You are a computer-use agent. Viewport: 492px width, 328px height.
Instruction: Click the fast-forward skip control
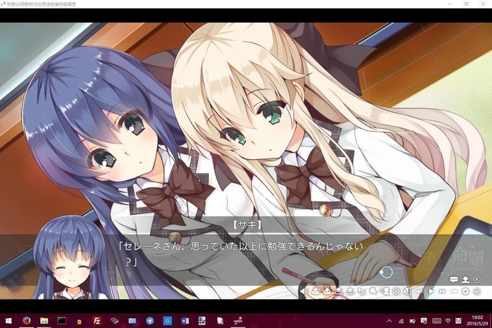(x=442, y=291)
